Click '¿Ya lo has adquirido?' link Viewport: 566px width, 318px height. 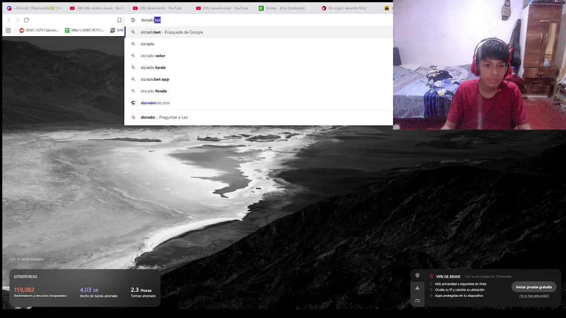pyautogui.click(x=534, y=295)
